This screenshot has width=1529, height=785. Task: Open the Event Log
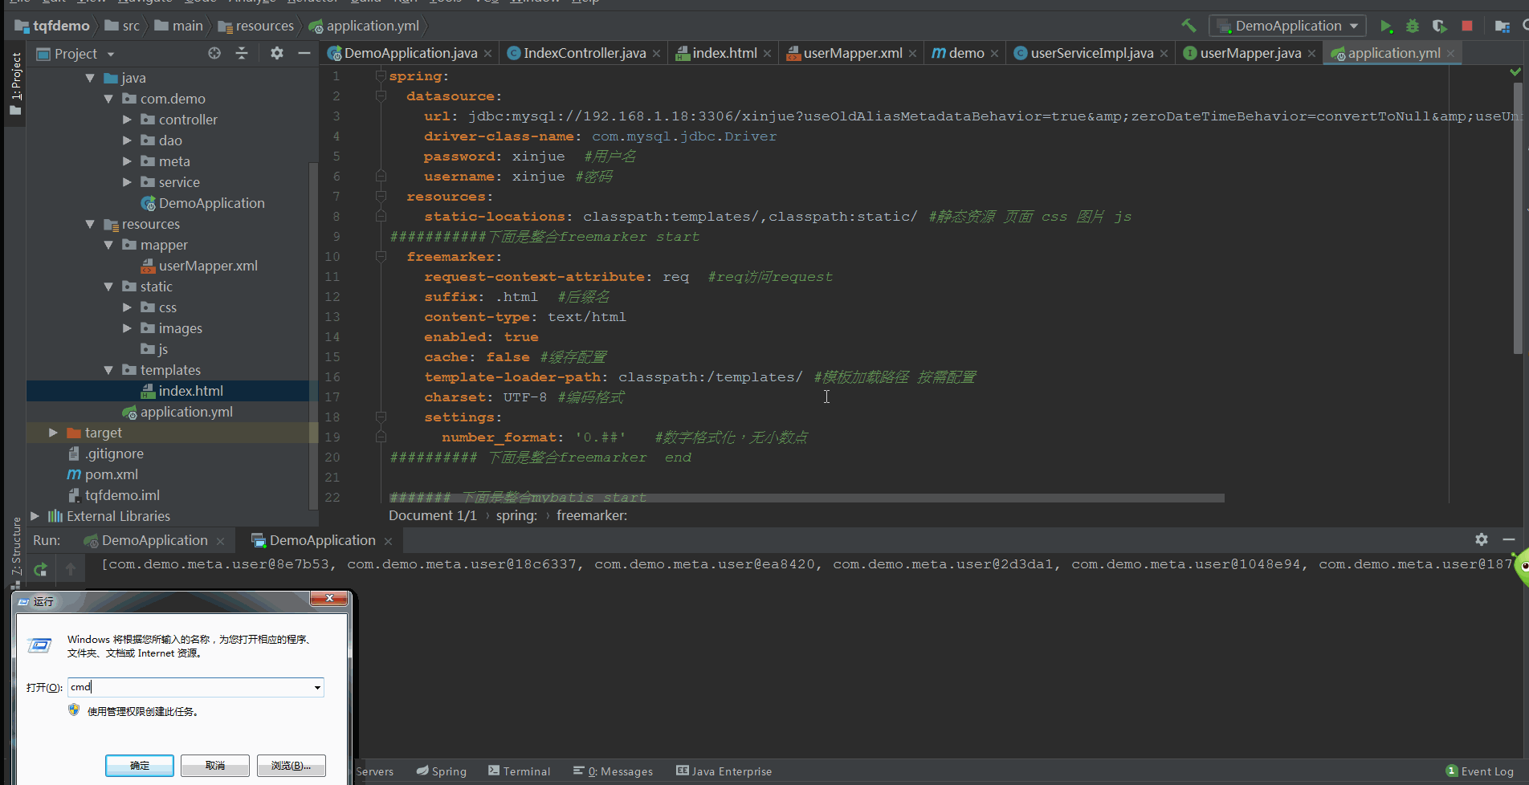[1479, 771]
